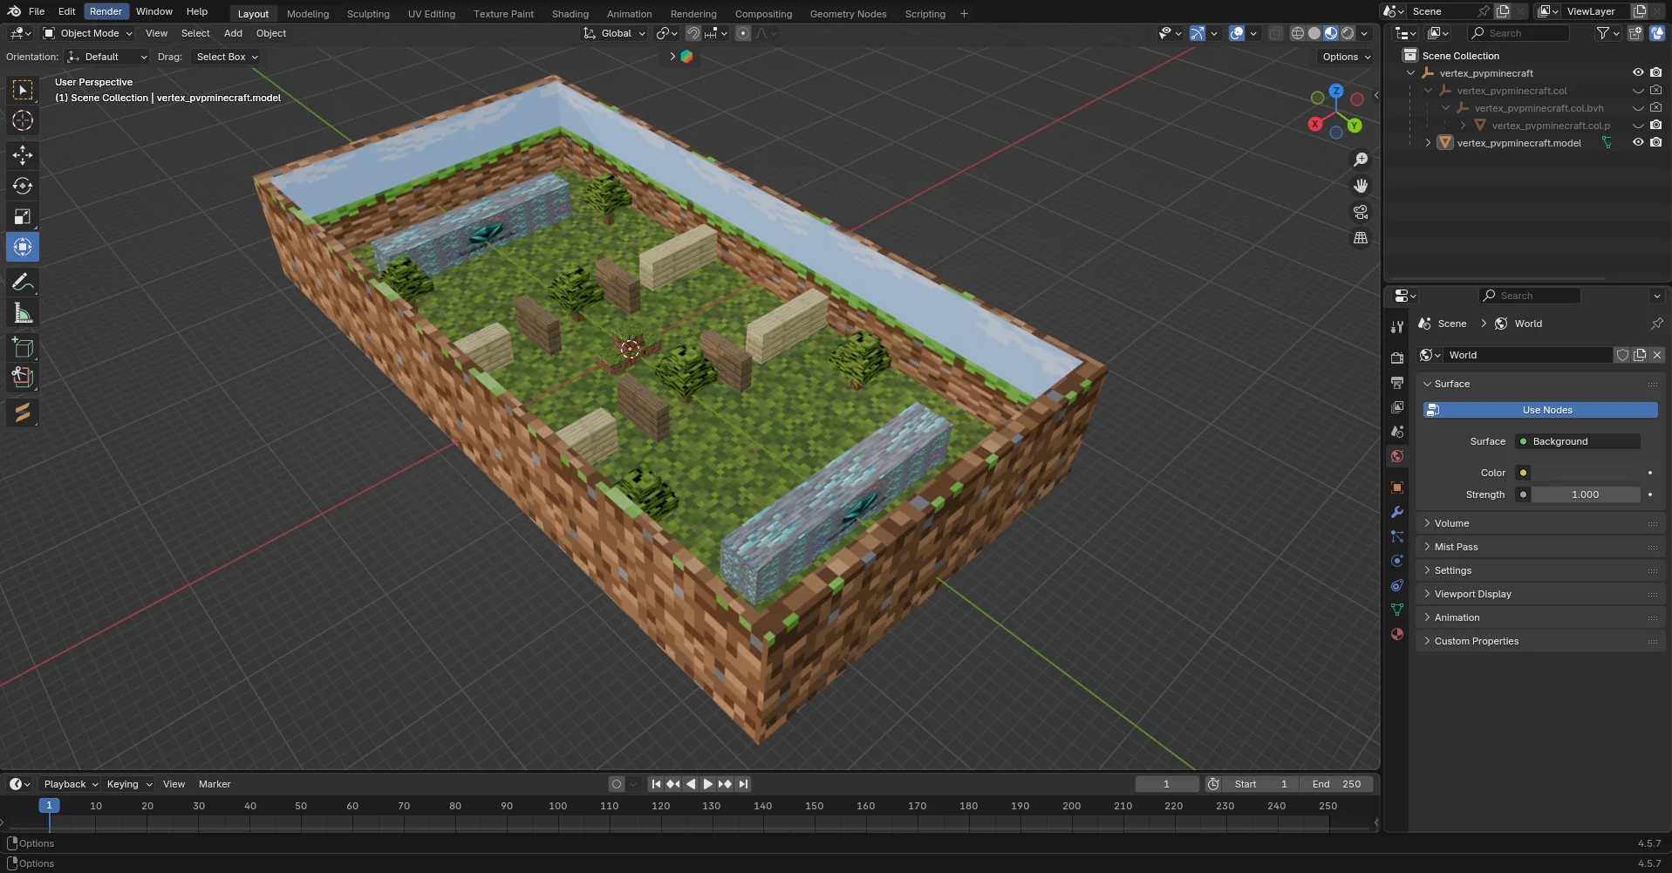1672x873 pixels.
Task: Activate the Rotate tool
Action: click(x=23, y=186)
